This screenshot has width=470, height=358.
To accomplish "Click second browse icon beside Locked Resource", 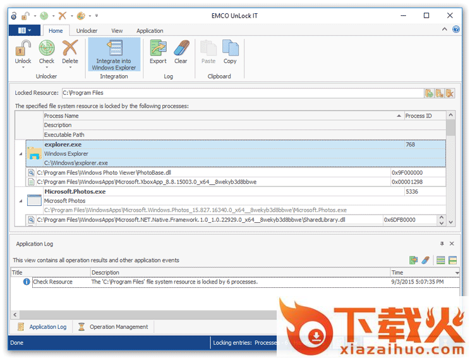I will (x=439, y=93).
